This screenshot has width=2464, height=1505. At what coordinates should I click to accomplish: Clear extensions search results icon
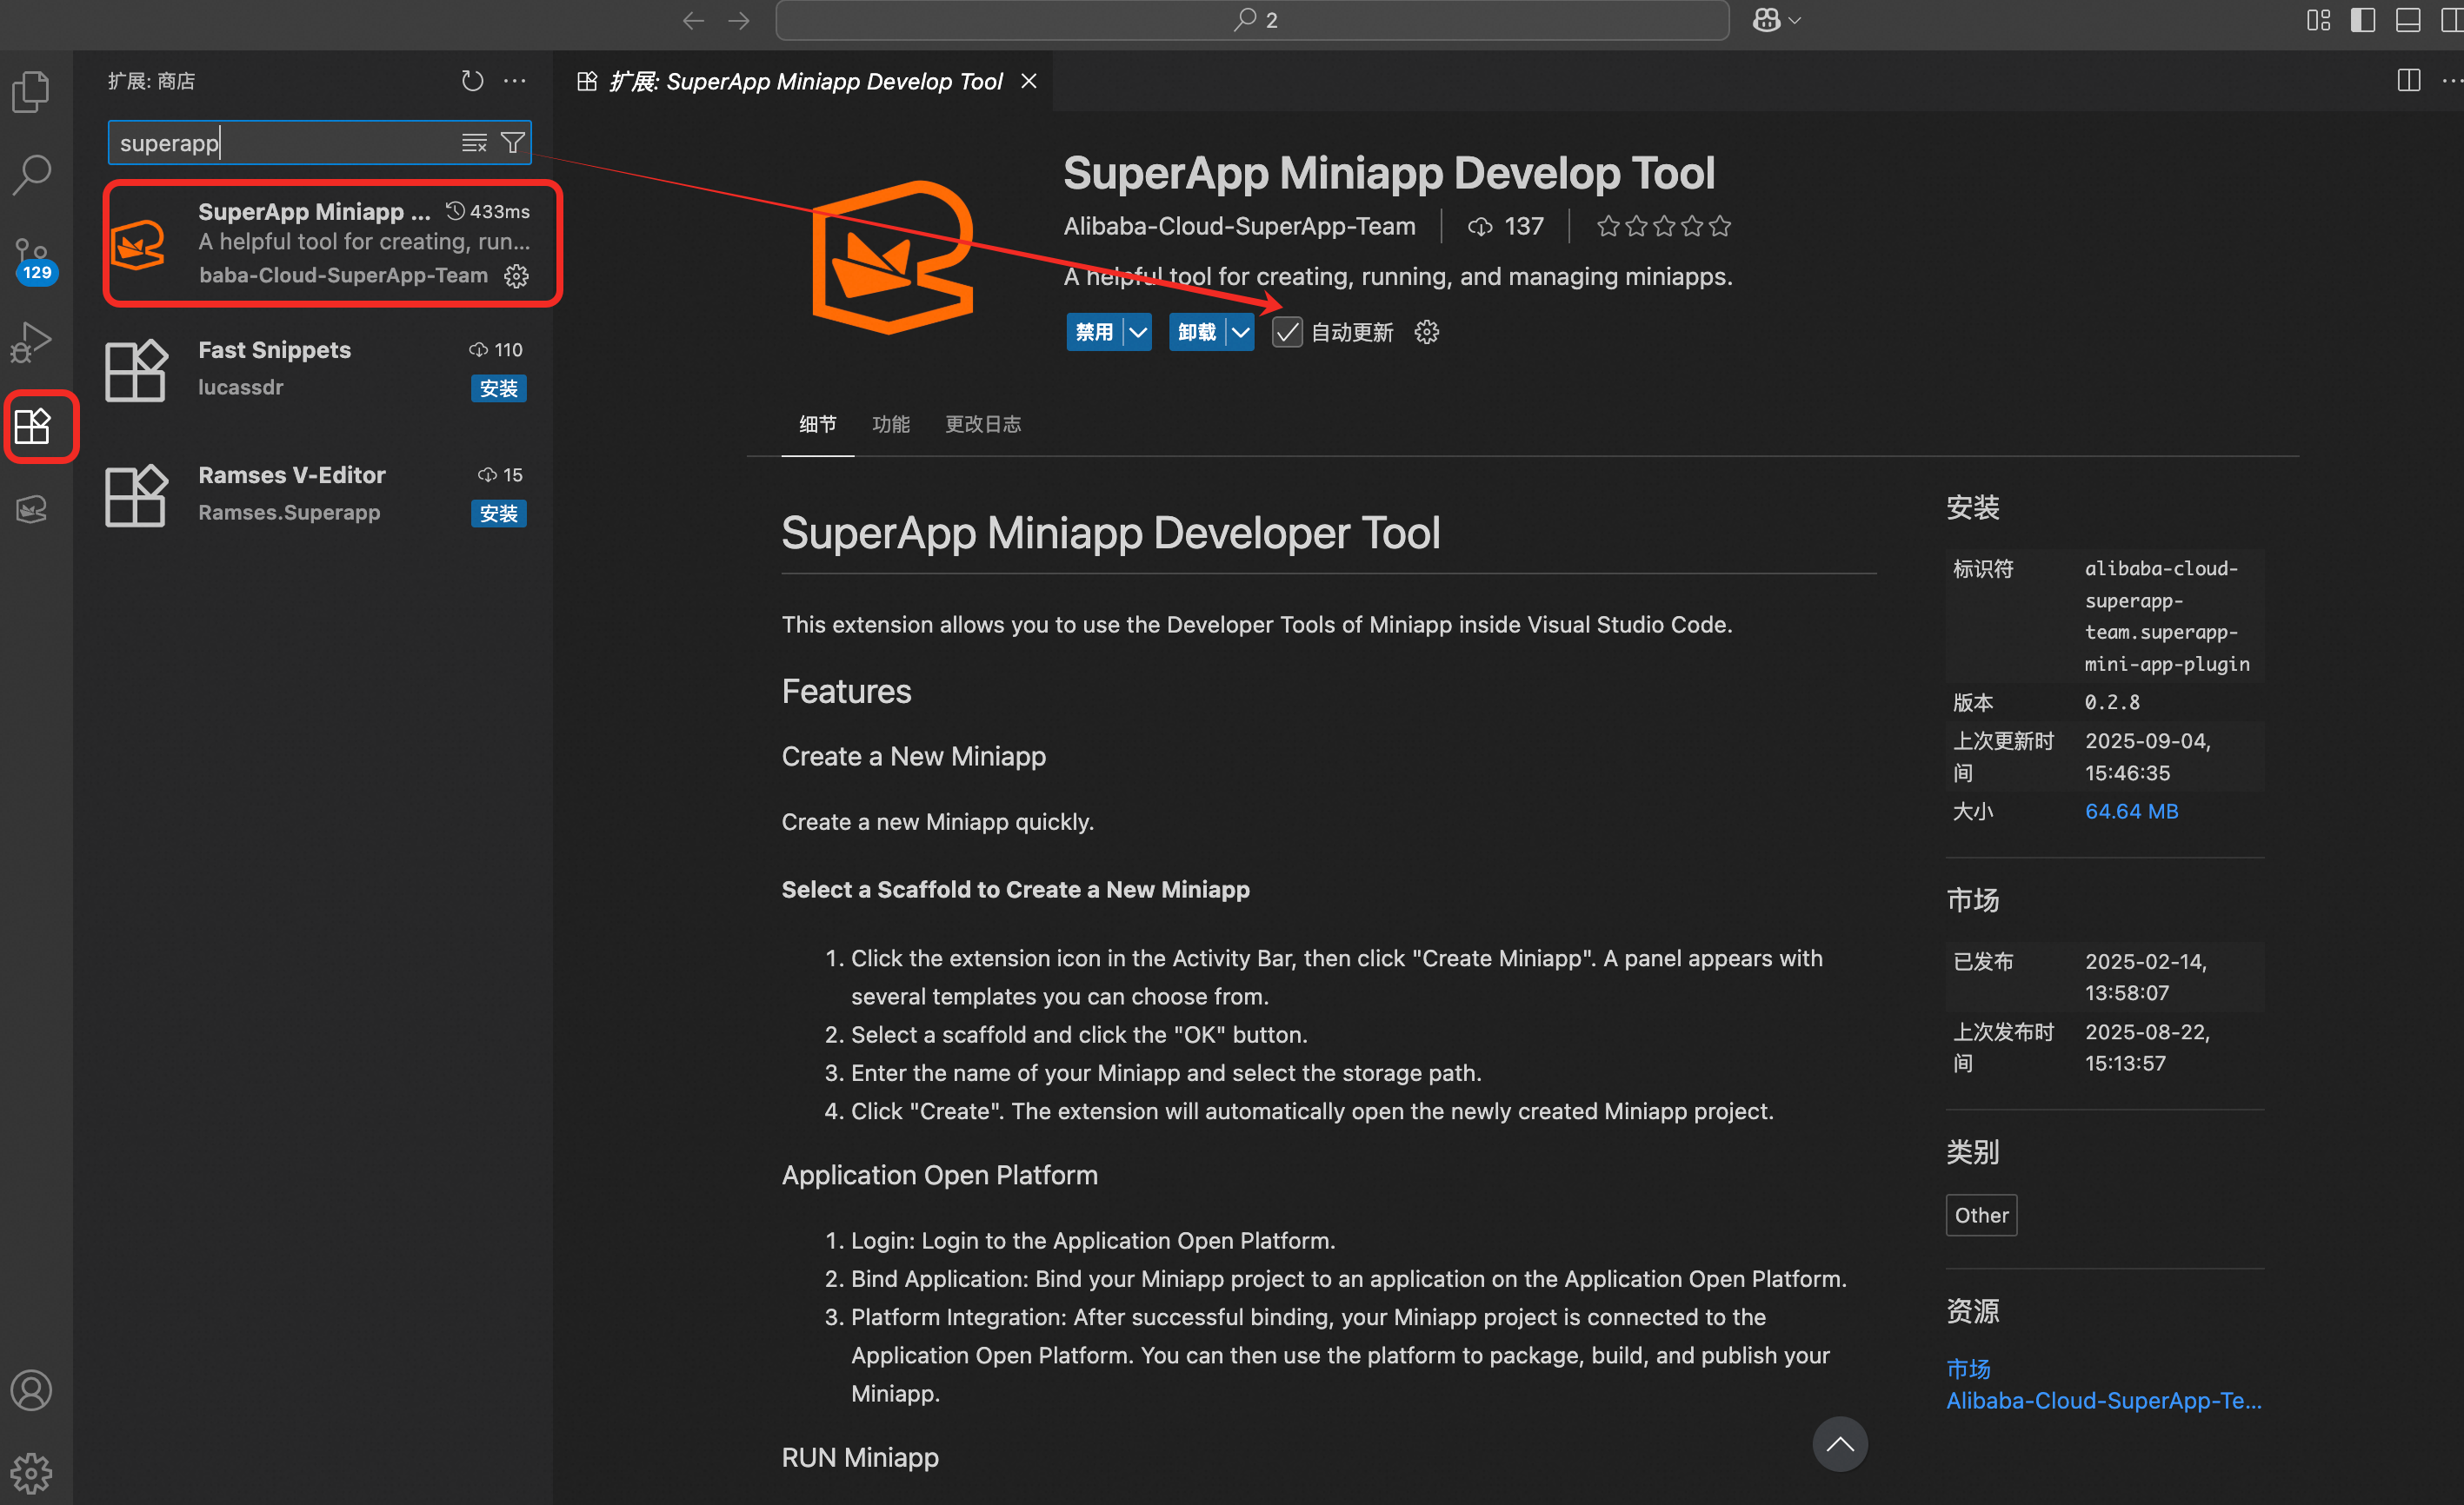click(x=474, y=143)
